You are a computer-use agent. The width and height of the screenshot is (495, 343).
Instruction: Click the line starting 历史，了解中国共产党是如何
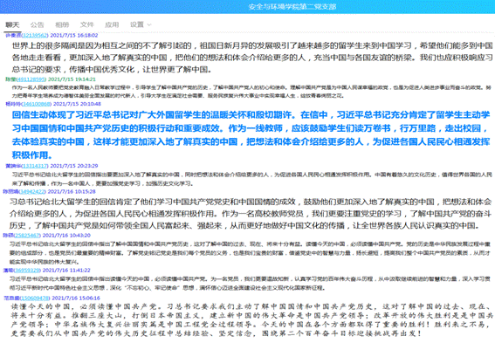pyautogui.click(x=245, y=226)
